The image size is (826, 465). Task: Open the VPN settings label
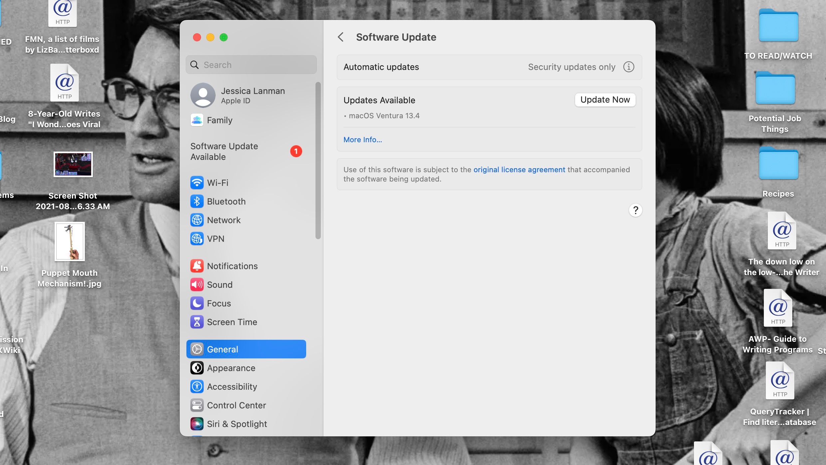point(216,238)
